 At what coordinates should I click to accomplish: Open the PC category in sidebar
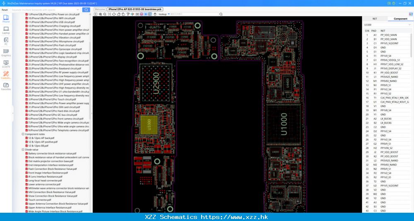point(6,41)
